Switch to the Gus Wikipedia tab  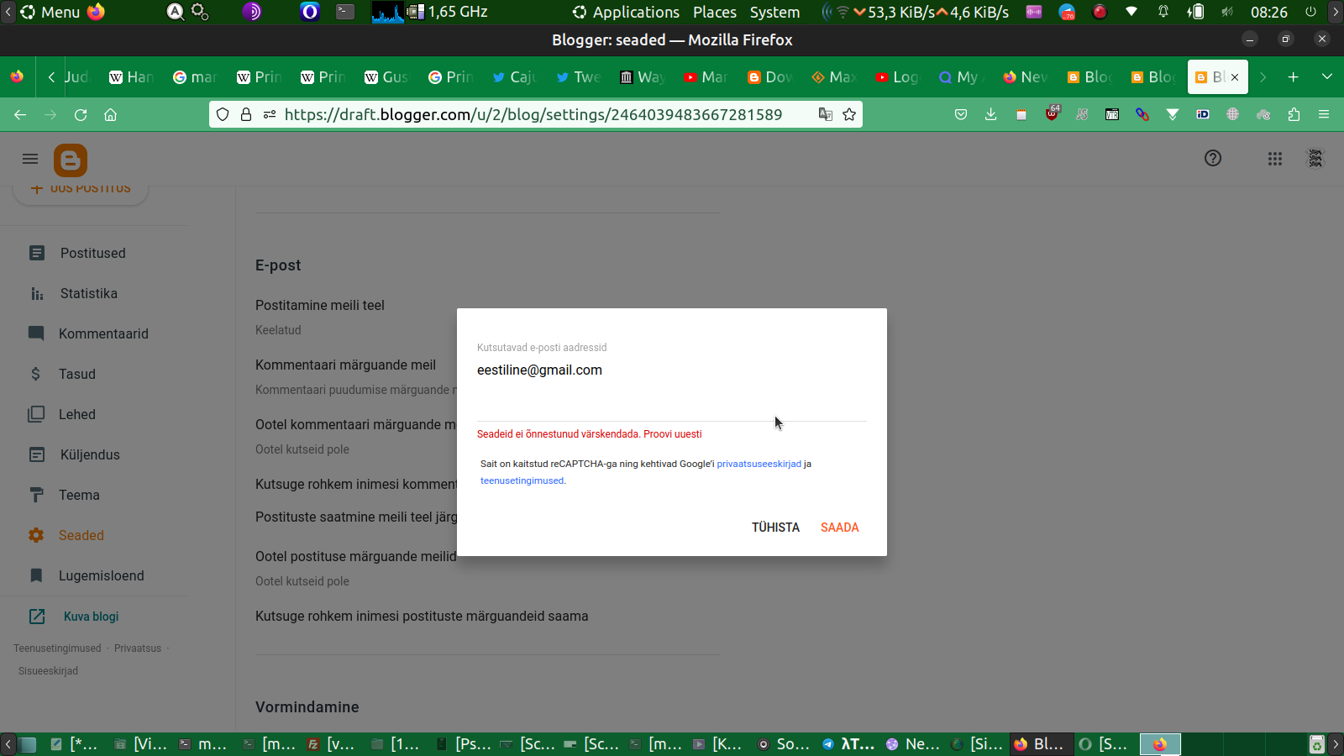tap(386, 77)
